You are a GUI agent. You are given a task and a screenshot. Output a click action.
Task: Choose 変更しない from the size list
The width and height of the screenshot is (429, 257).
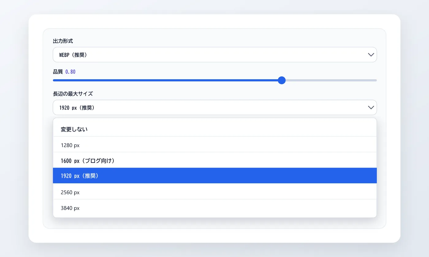(214, 129)
